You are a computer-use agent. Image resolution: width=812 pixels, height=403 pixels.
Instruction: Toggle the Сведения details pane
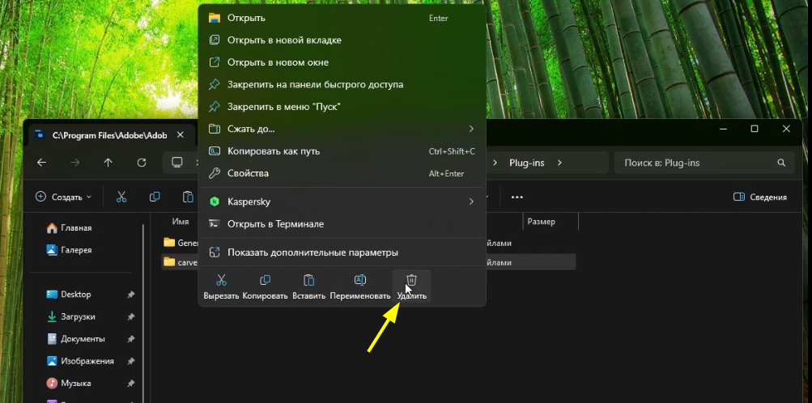[x=760, y=197]
